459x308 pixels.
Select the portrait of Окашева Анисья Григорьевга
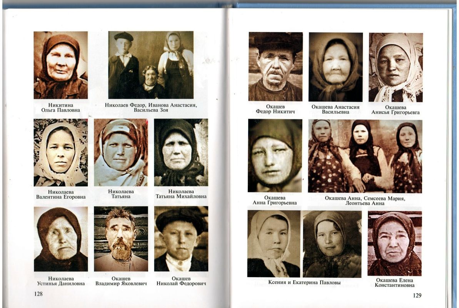(x=396, y=67)
